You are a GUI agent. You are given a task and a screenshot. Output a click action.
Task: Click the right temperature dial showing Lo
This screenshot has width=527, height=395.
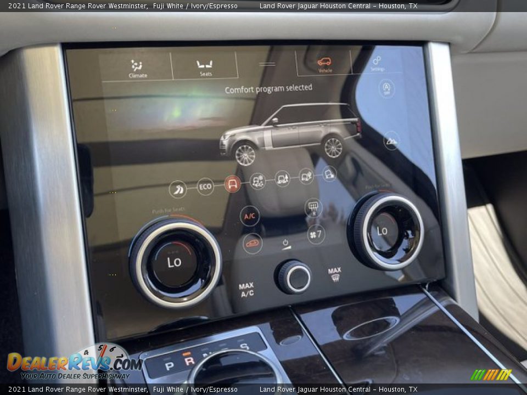coord(385,232)
